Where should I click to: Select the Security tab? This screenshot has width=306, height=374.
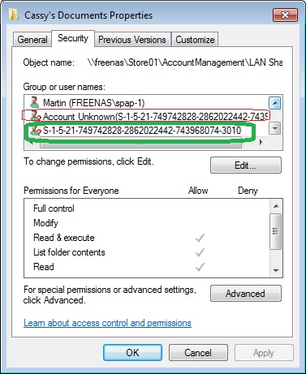click(x=73, y=38)
